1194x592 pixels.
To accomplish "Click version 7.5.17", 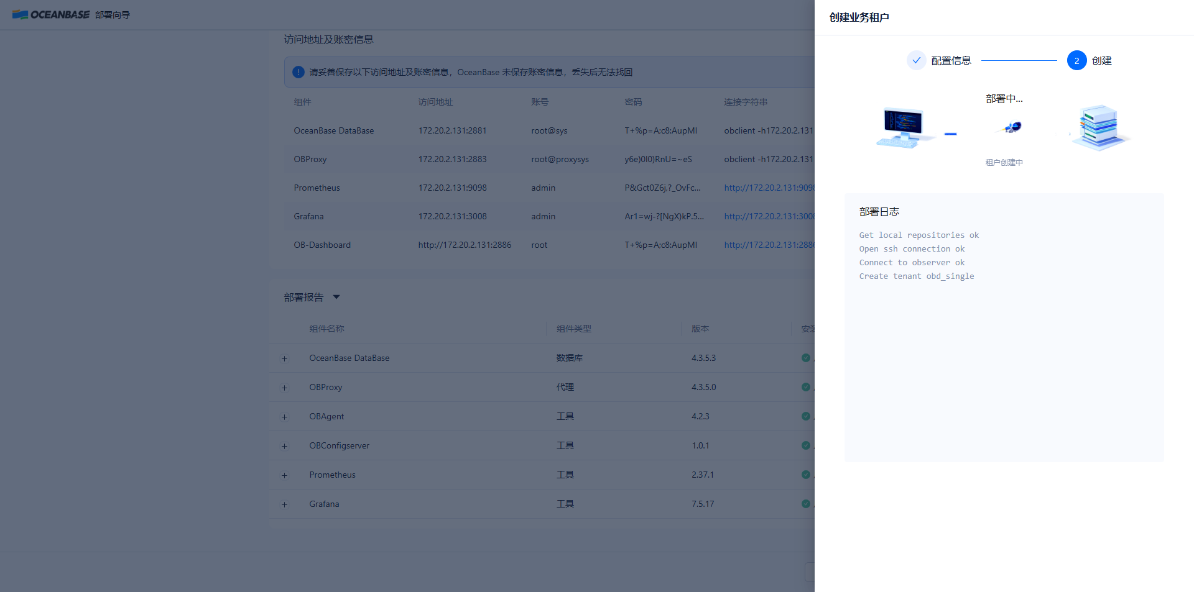I will pos(703,504).
